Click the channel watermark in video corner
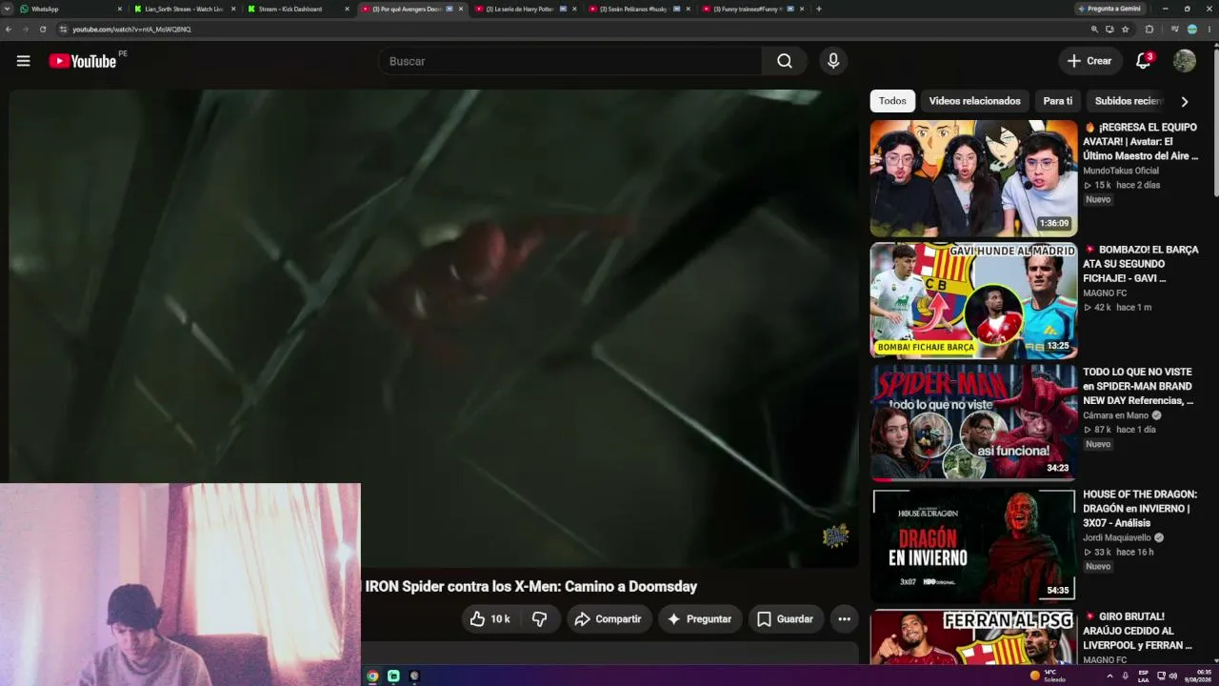Screen dimensions: 1219x686 click(x=835, y=535)
